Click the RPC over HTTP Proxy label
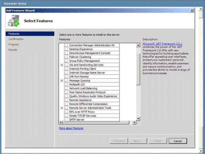The image size is (205, 154). [x=82, y=112]
